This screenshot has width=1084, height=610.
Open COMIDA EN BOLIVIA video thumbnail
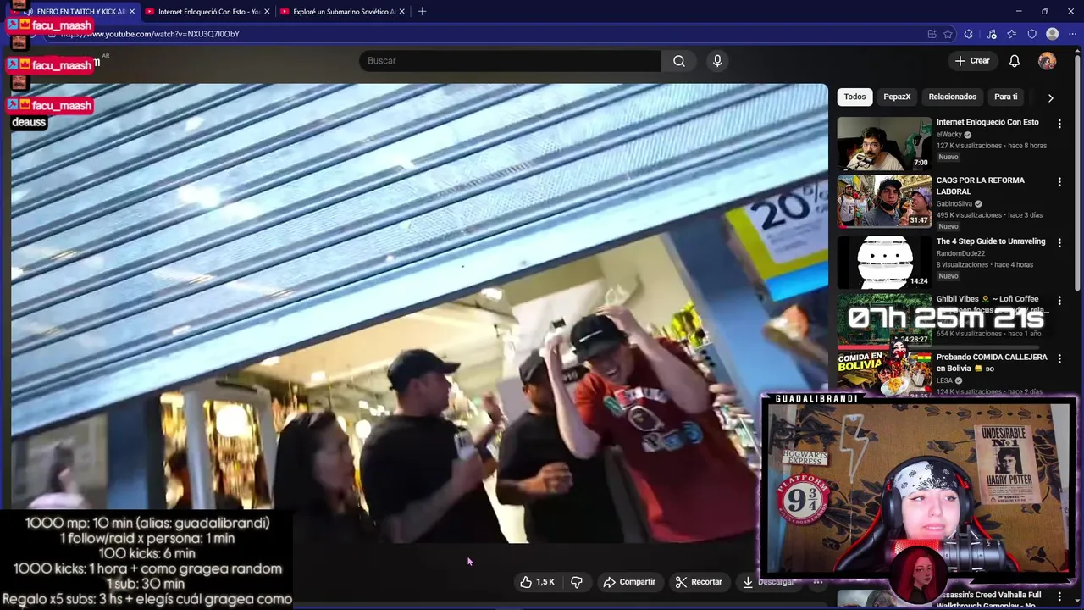884,374
